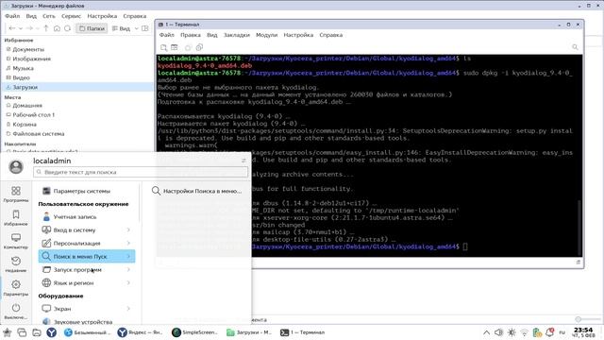The height and width of the screenshot is (340, 604).
Task: Click back arrow in file manager toolbar
Action: [12, 28]
